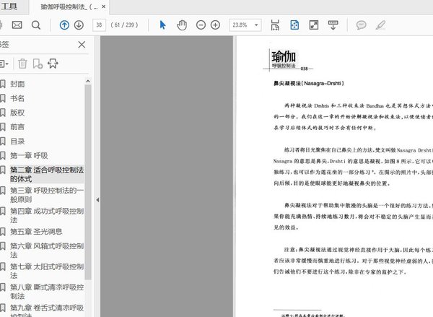The height and width of the screenshot is (317, 433).
Task: Add a comment with the speech bubble
Action: tap(362, 25)
